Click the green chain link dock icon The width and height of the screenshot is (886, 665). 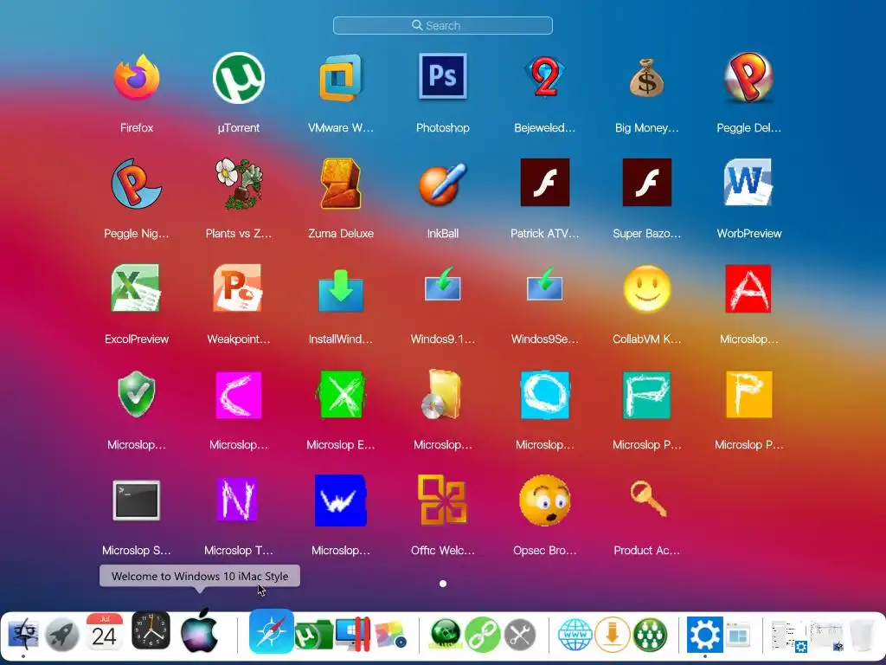pyautogui.click(x=483, y=635)
